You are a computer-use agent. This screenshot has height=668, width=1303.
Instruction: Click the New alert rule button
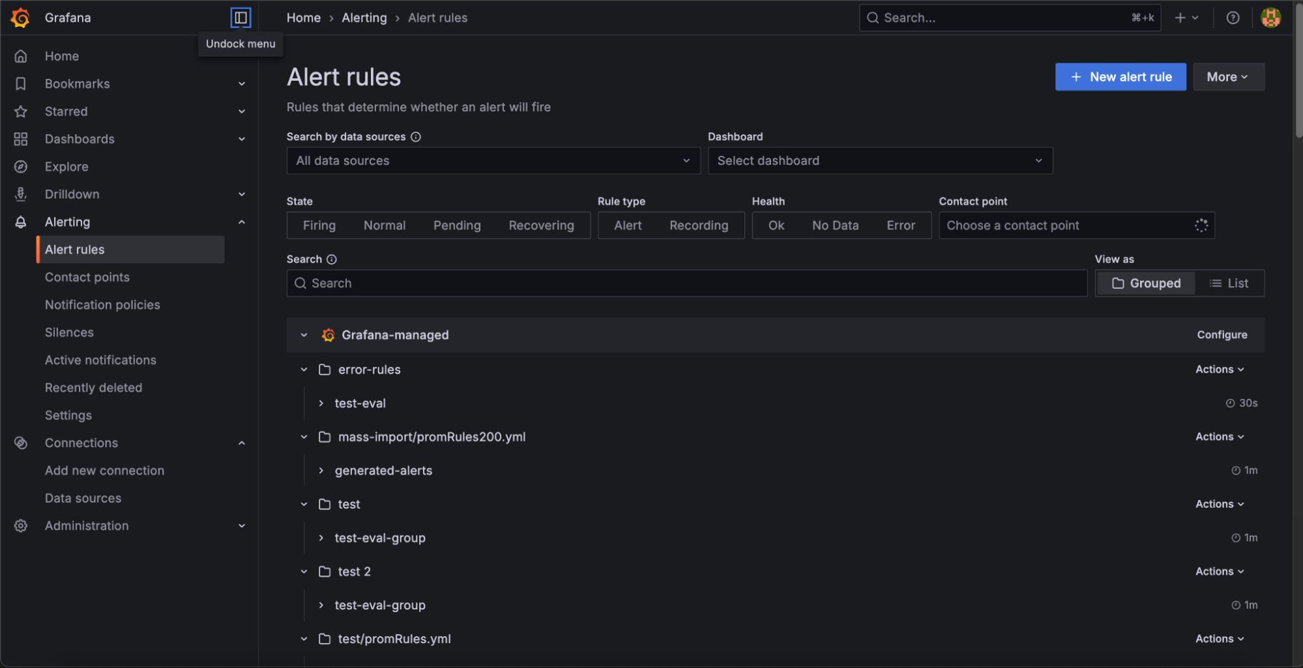[1120, 77]
